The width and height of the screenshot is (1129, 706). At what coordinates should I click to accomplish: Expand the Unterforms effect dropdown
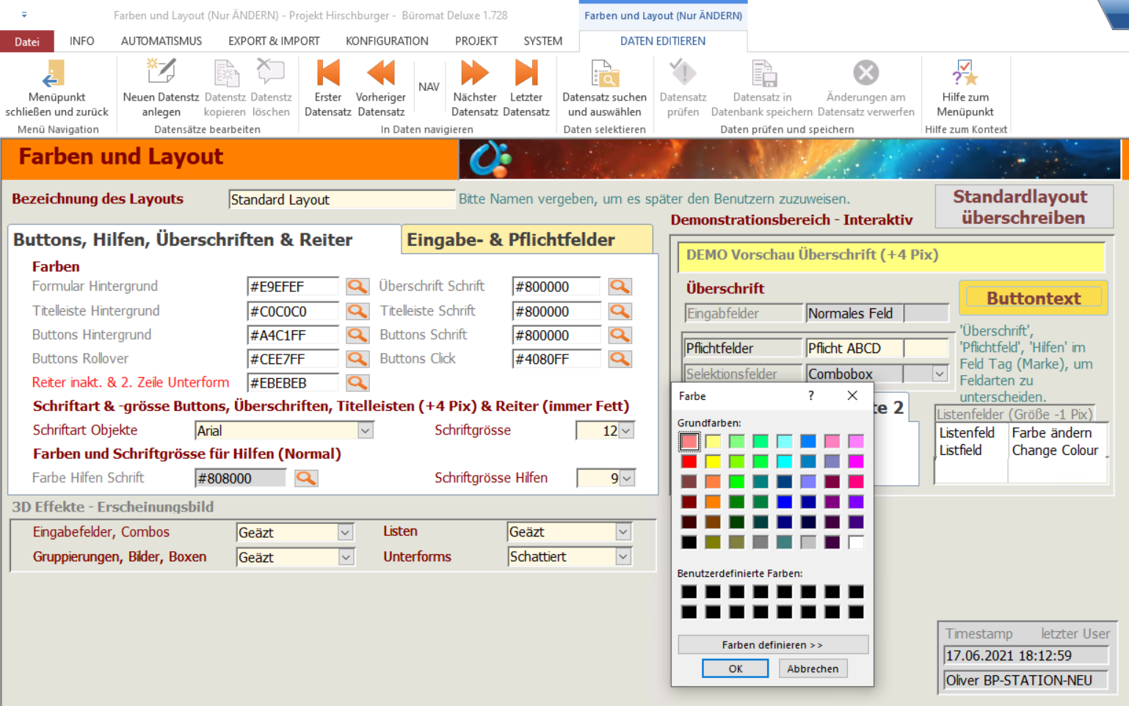[623, 557]
